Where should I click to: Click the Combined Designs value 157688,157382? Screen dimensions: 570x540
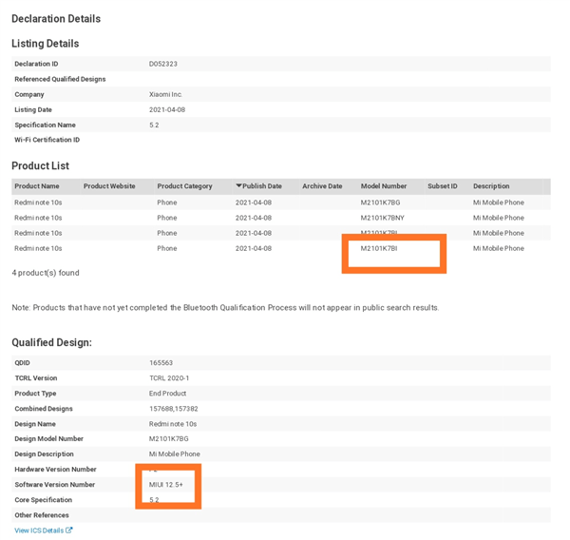tap(174, 409)
